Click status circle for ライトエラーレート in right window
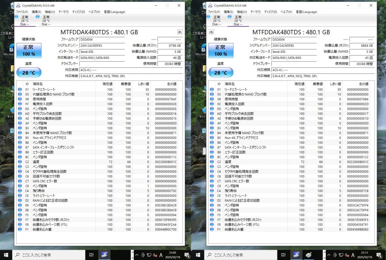 pyautogui.click(x=212, y=196)
